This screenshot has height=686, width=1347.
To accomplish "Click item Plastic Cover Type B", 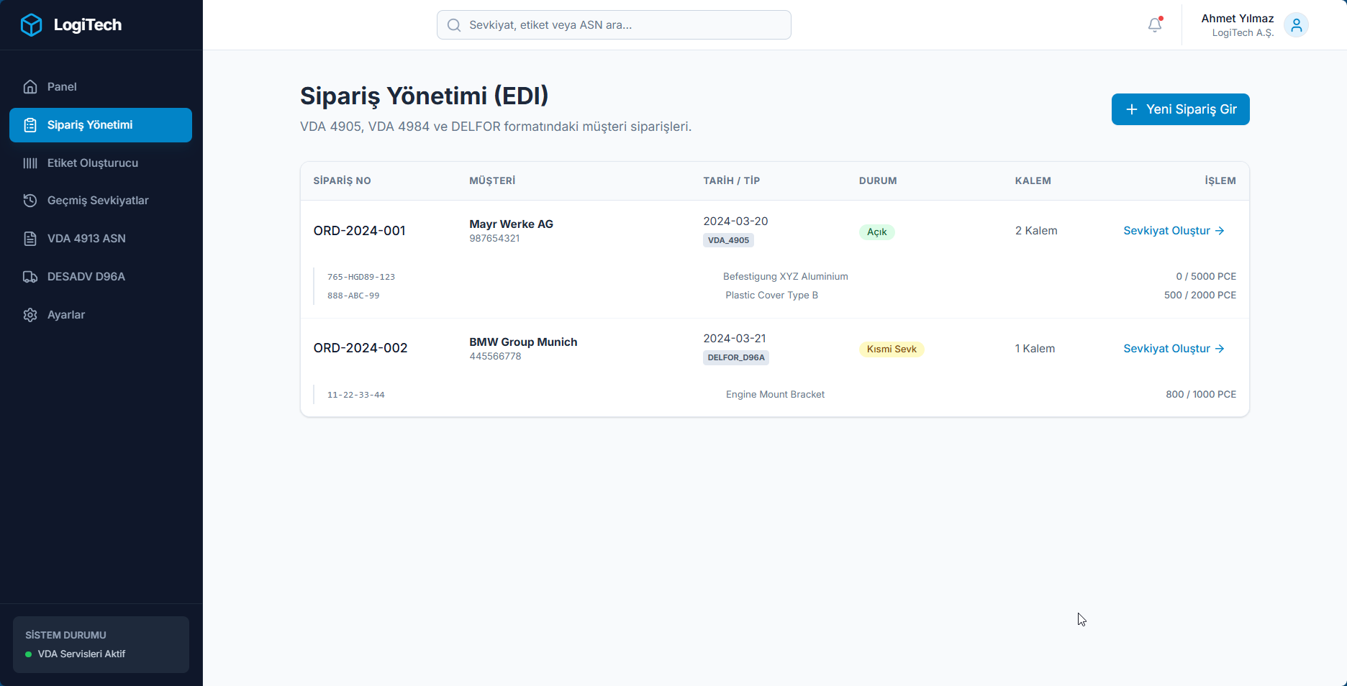I will (771, 296).
